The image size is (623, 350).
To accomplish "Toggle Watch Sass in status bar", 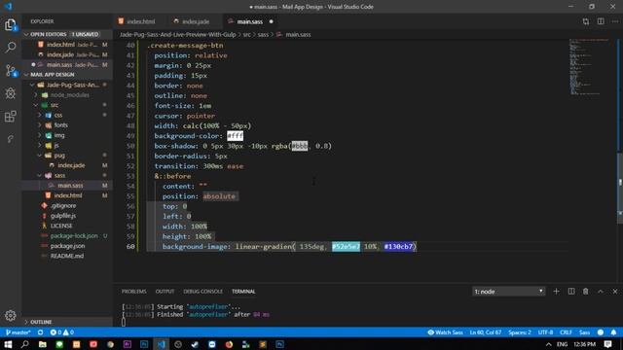I will 445,332.
